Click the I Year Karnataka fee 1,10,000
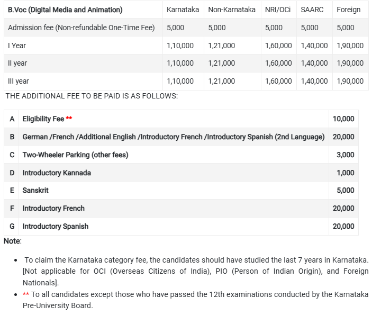This screenshot has width=372, height=315. pyautogui.click(x=180, y=46)
